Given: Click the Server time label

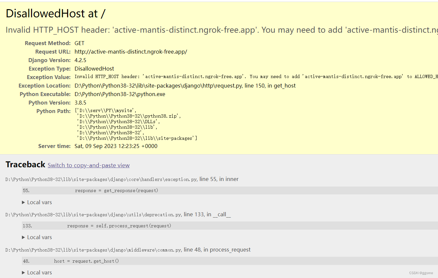Looking at the screenshot, I should click(x=54, y=146).
